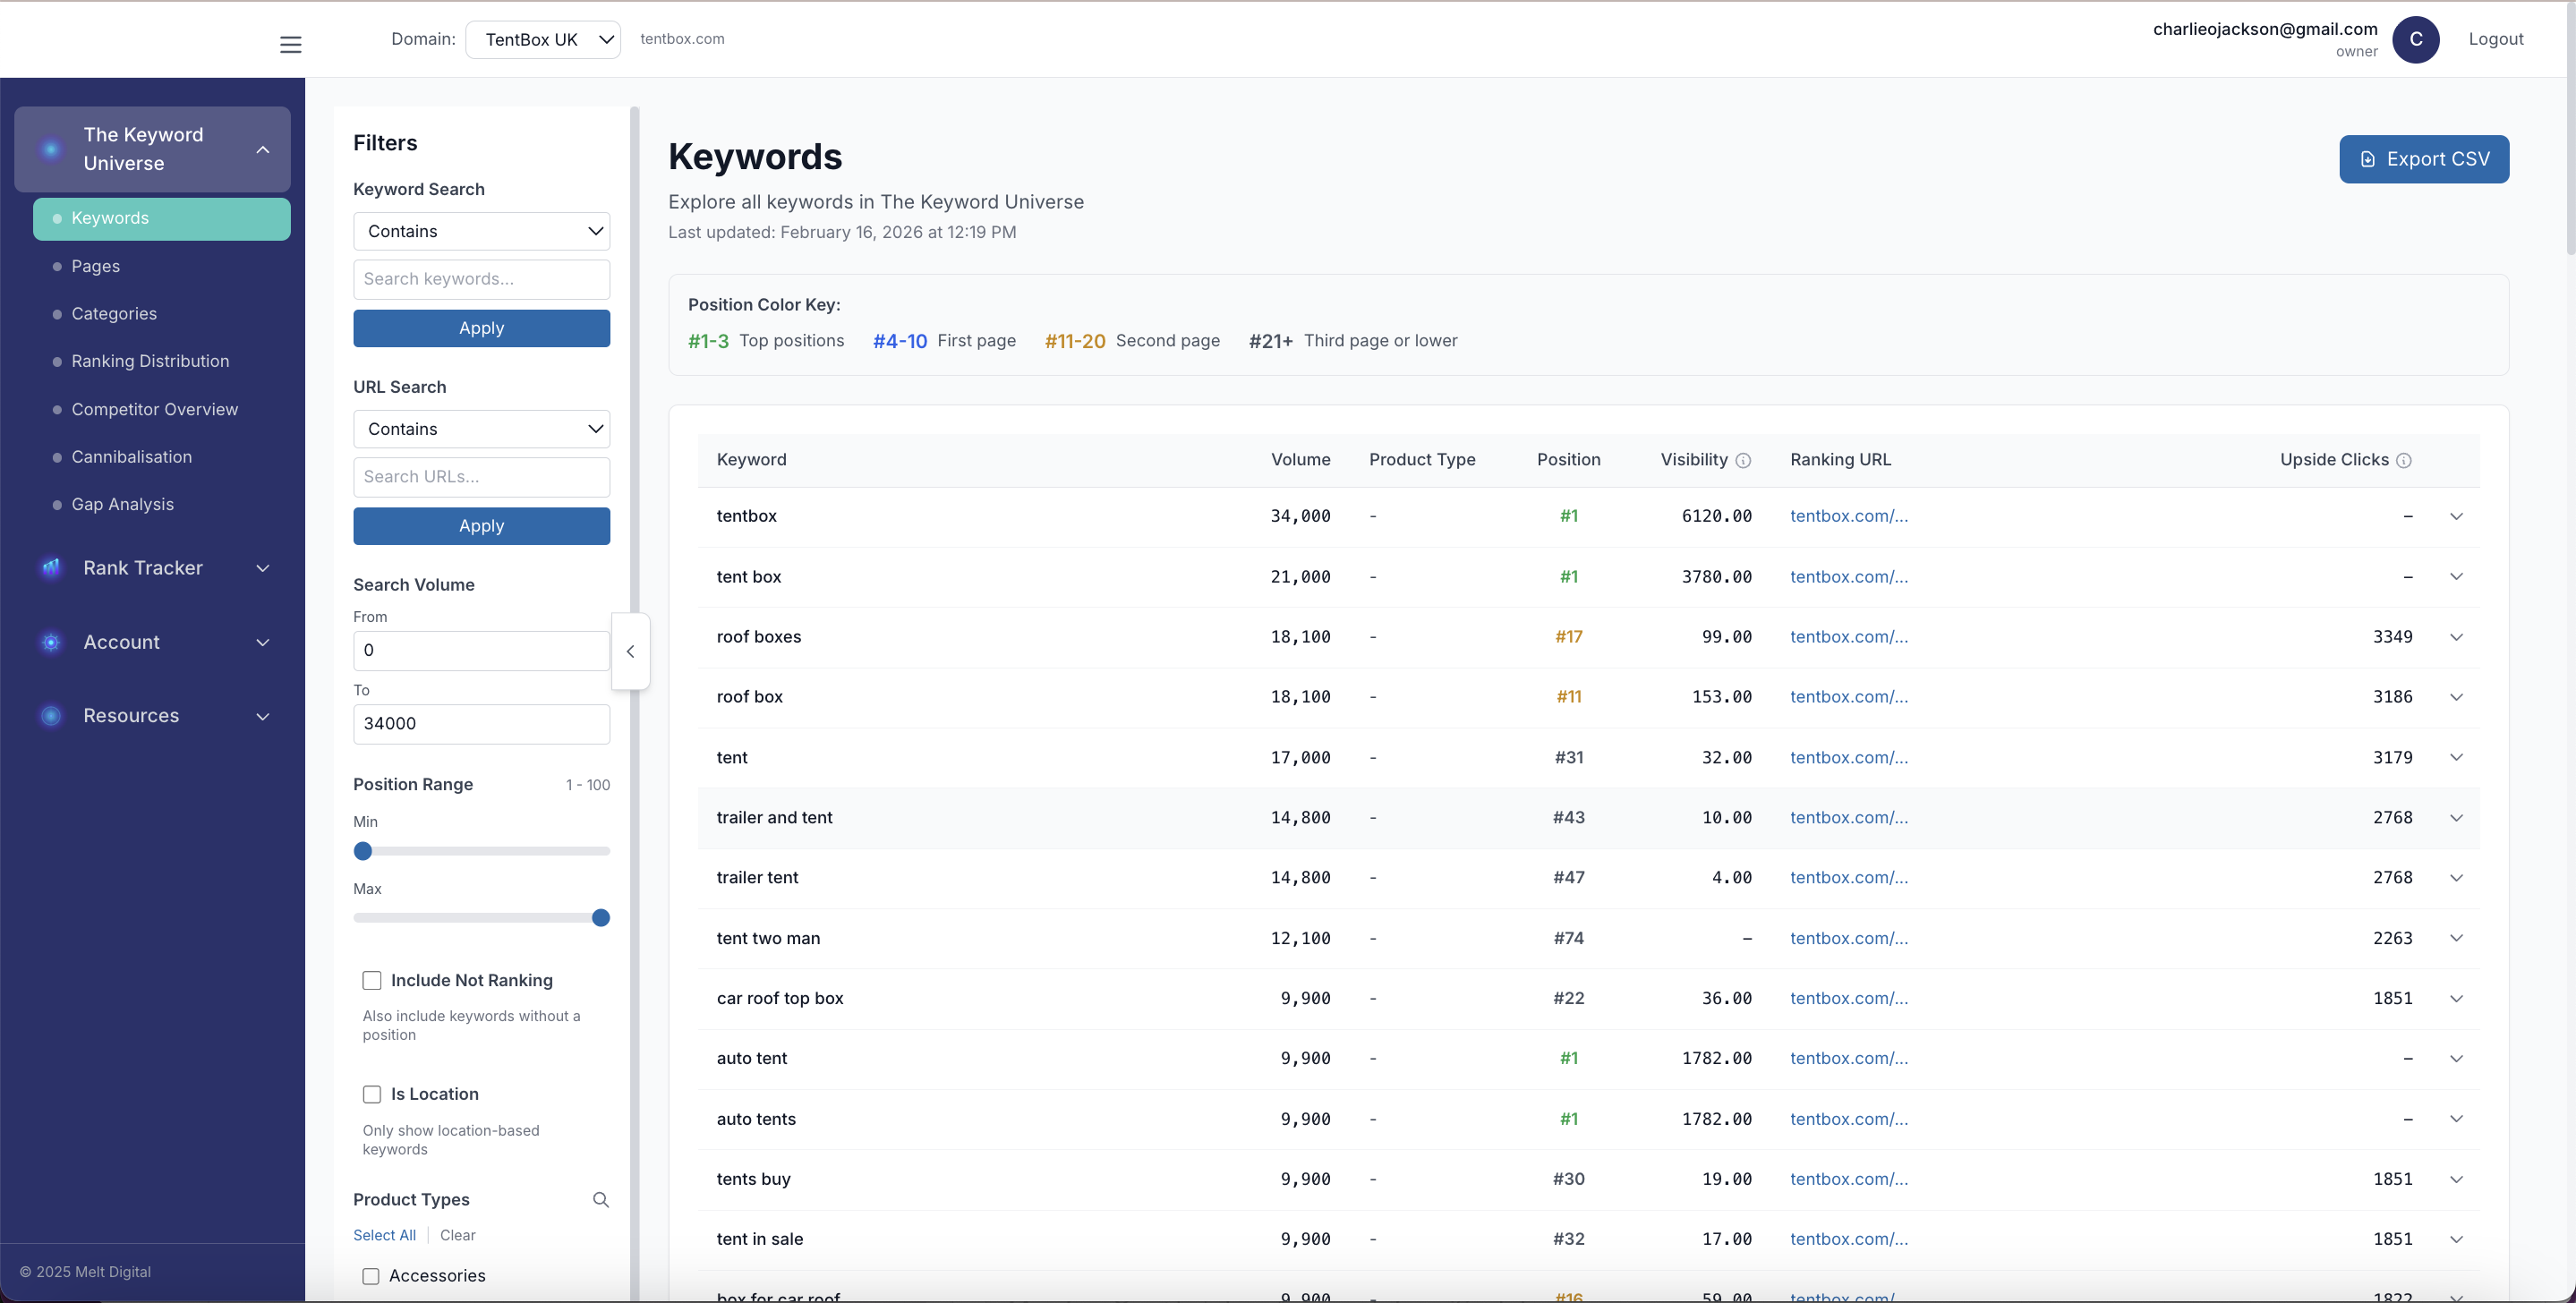Enable the Is Location checkbox

(x=372, y=1094)
